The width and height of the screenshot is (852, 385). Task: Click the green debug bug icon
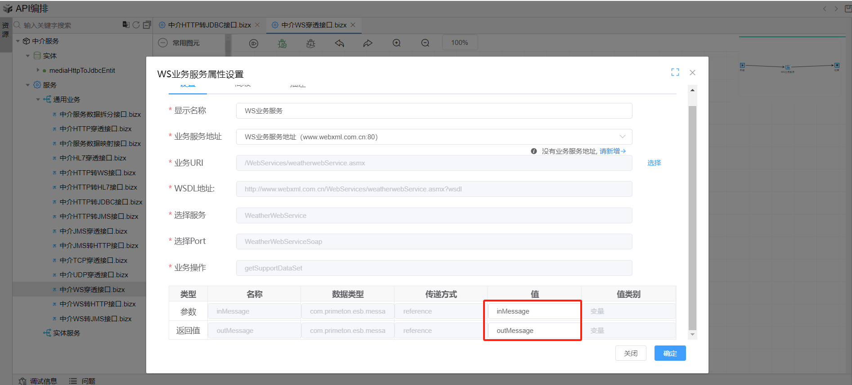(x=282, y=44)
